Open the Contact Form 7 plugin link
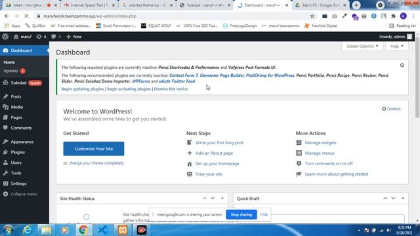The height and width of the screenshot is (236, 420). [x=184, y=75]
